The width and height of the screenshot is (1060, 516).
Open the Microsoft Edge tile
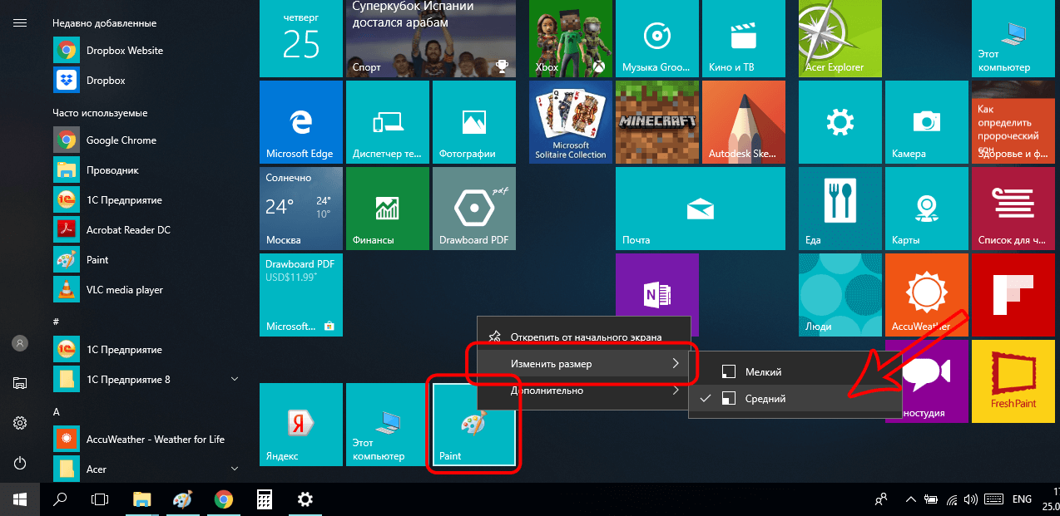(300, 121)
